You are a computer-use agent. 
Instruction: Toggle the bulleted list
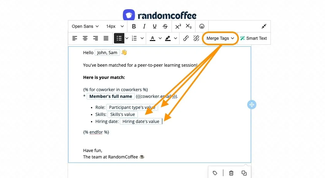pos(119,38)
